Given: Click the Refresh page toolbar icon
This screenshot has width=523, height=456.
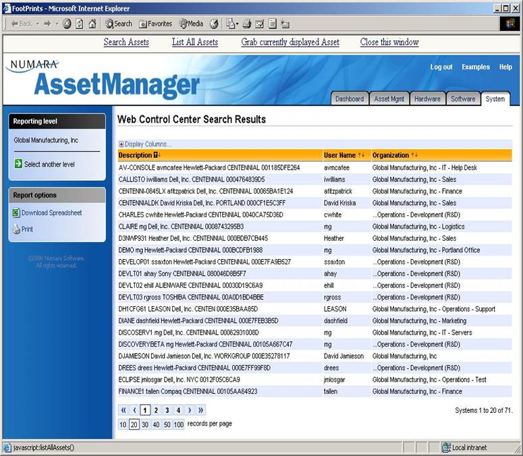Looking at the screenshot, I should click(80, 24).
